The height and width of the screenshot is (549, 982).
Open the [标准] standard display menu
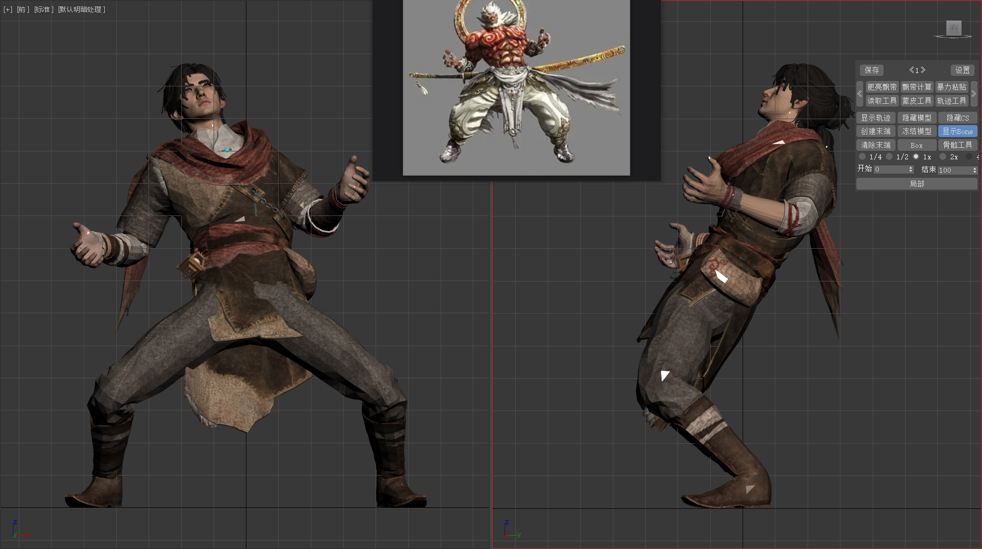click(x=44, y=9)
